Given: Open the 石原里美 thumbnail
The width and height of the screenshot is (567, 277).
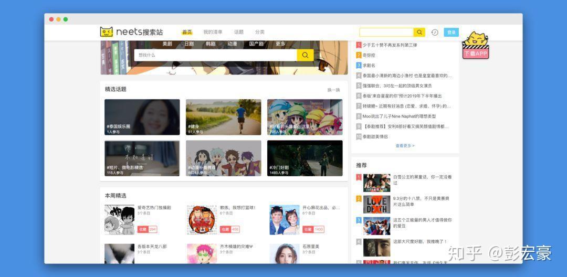Looking at the screenshot, I should tap(284, 253).
